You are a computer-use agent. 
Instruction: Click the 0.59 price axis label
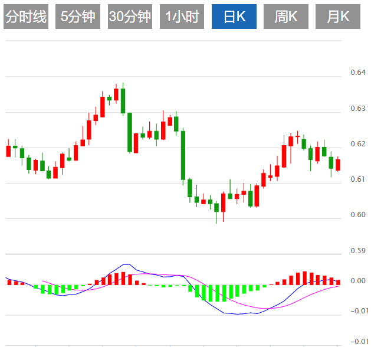click(x=358, y=251)
